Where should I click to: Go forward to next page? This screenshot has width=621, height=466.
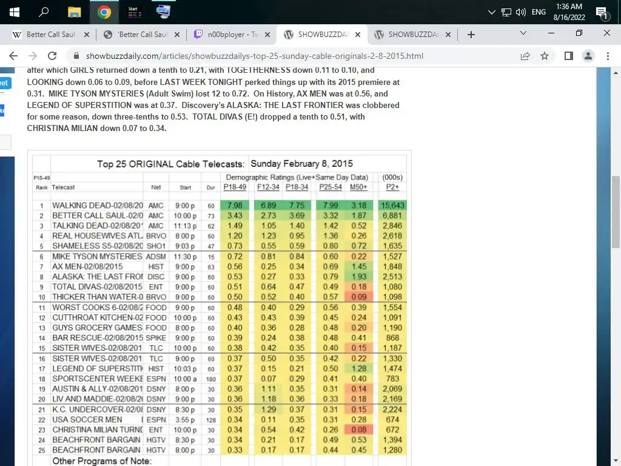(33, 56)
